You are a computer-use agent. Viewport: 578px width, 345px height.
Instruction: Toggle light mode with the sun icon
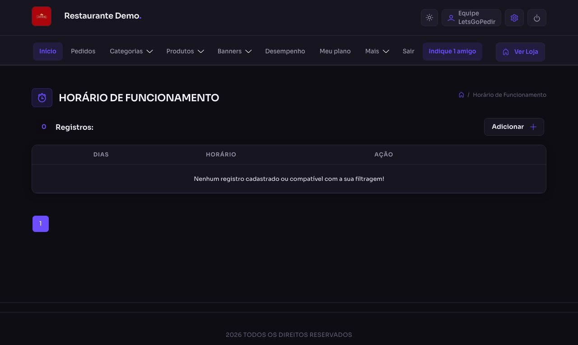[x=429, y=18]
